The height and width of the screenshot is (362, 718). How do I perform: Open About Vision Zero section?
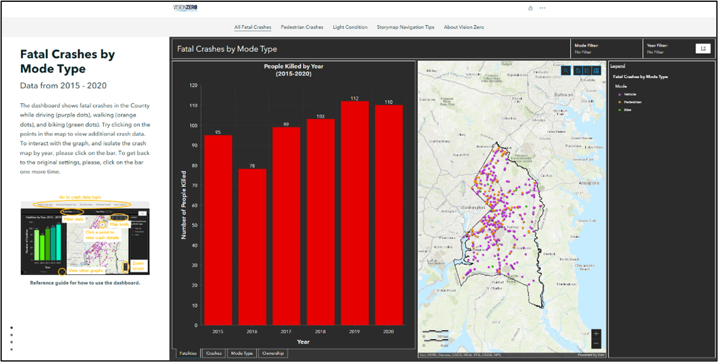pyautogui.click(x=464, y=27)
